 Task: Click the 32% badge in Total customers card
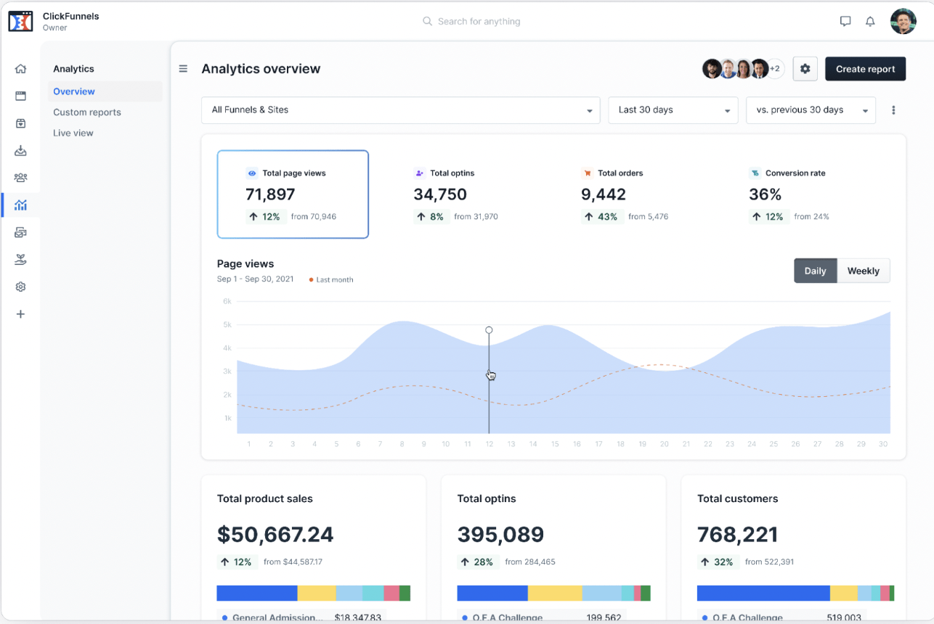click(718, 562)
